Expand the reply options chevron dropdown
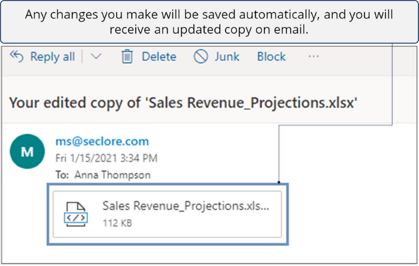The image size is (419, 266). [x=96, y=57]
